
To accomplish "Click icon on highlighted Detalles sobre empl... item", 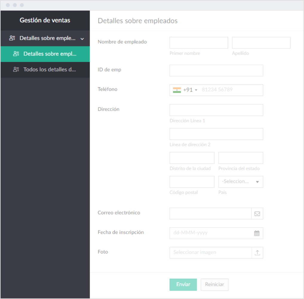I will click(x=16, y=54).
